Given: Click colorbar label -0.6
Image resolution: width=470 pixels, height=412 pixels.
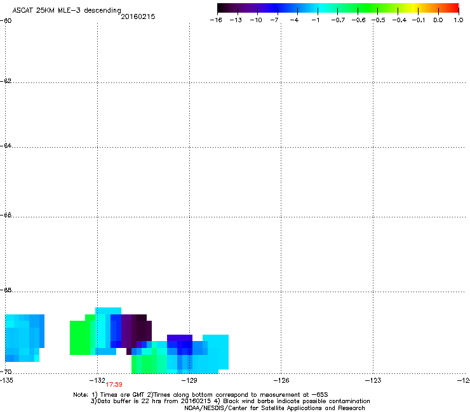Looking at the screenshot, I should 358,20.
